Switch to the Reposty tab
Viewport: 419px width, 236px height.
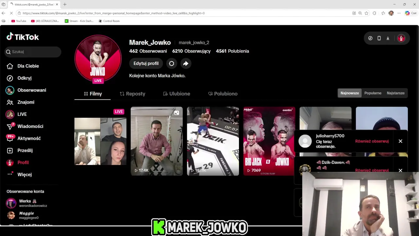[132, 94]
